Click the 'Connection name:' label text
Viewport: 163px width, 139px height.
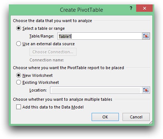coord(47,60)
